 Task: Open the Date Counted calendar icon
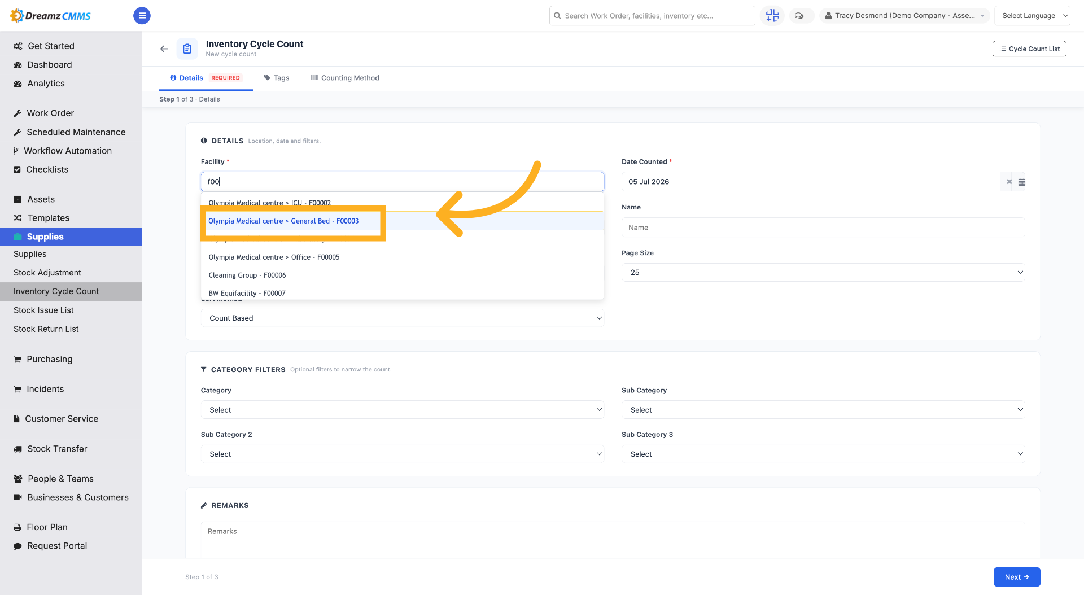[1021, 182]
